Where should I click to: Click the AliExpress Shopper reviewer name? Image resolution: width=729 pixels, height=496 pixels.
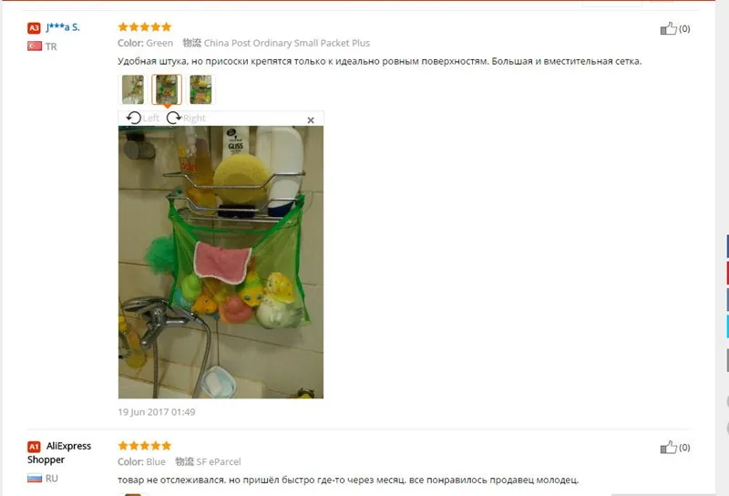59,453
